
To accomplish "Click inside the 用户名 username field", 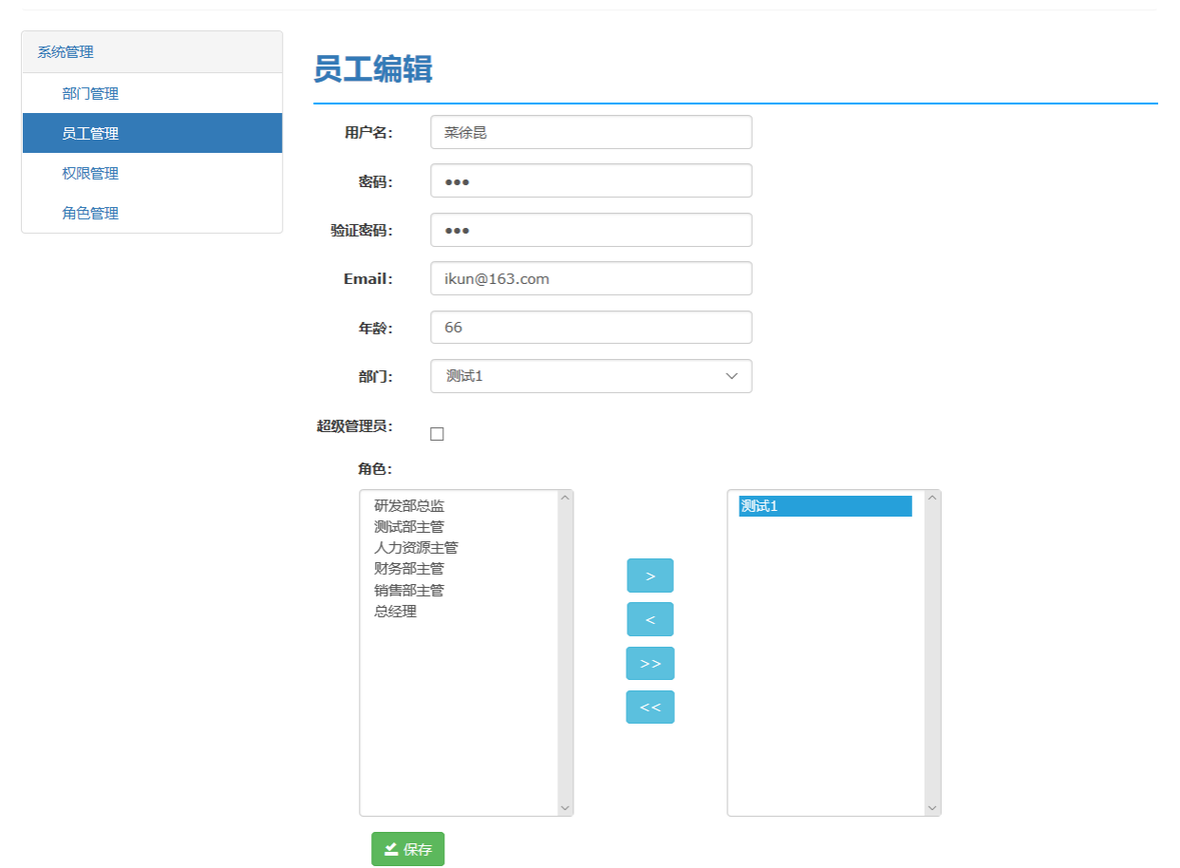I will click(x=590, y=132).
